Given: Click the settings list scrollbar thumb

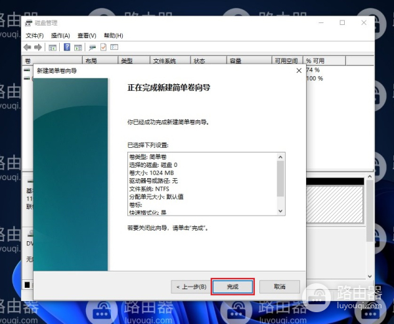Looking at the screenshot, I should [x=280, y=179].
